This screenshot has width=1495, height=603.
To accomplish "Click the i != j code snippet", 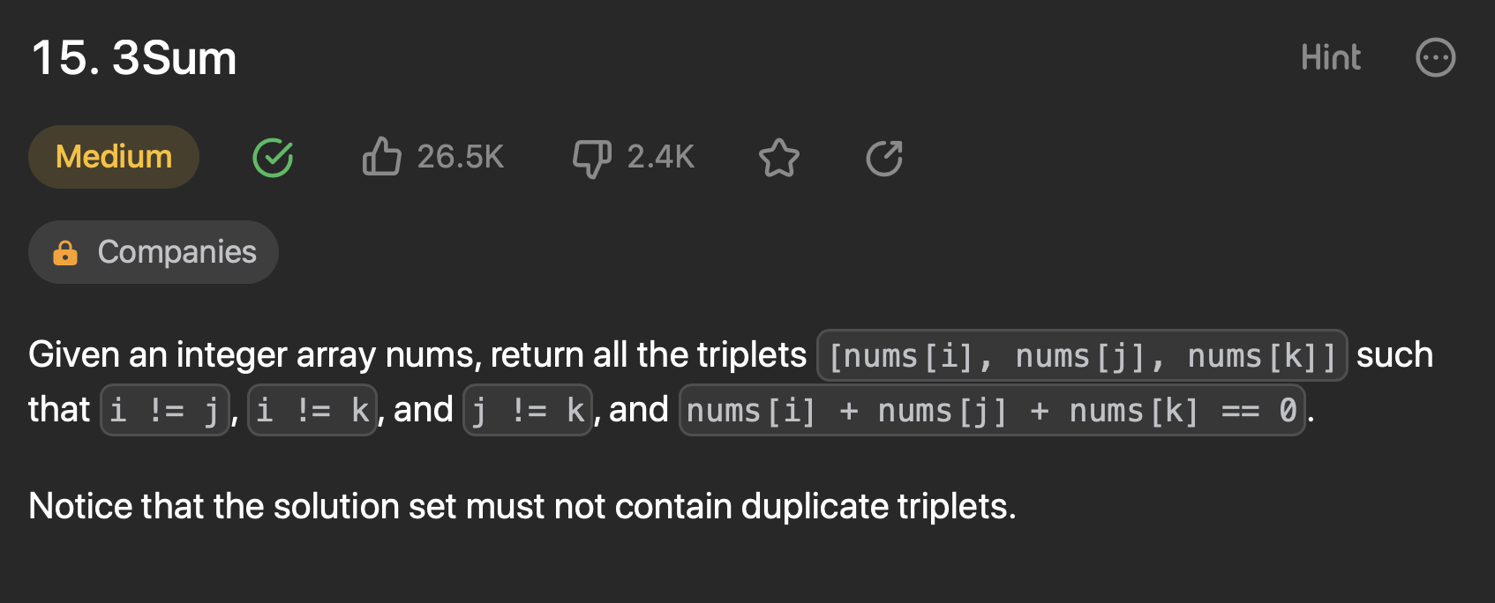I will (165, 410).
